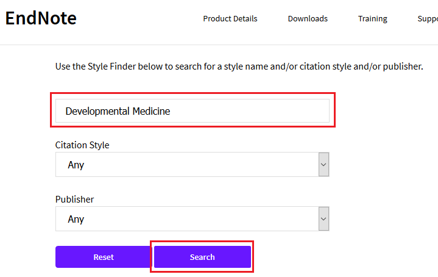
Task: Focus the Developmental Medicine style name field
Action: pyautogui.click(x=193, y=111)
